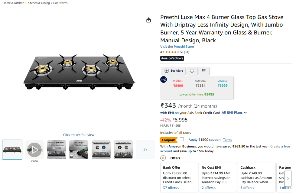Navigate to Kitchen & Dining breadcrumb
The image size is (296, 194).
[39, 3]
